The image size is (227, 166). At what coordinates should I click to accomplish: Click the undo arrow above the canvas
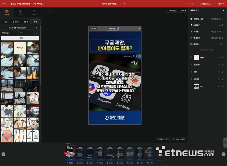[45, 11]
